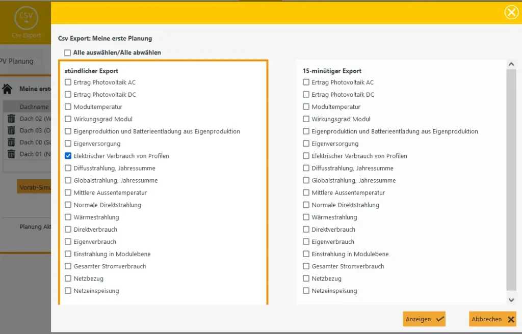Delete Dach 02 using trash icon
This screenshot has height=334, width=522.
11,119
